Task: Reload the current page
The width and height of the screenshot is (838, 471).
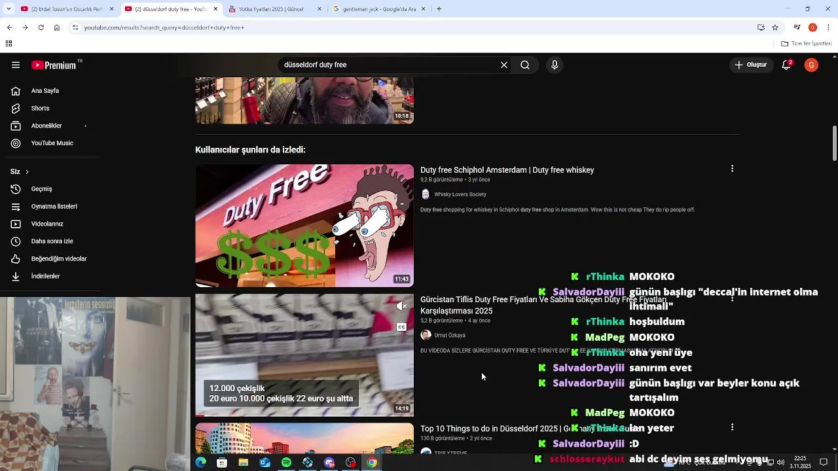Action: (x=41, y=27)
